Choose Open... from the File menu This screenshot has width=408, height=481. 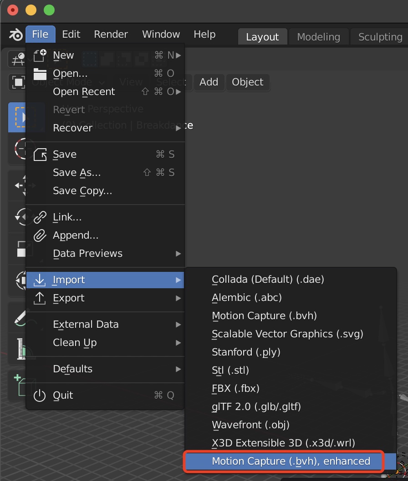pos(105,73)
